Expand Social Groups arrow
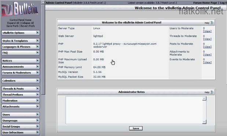This screenshot has width=227, height=136. (x=37, y=126)
